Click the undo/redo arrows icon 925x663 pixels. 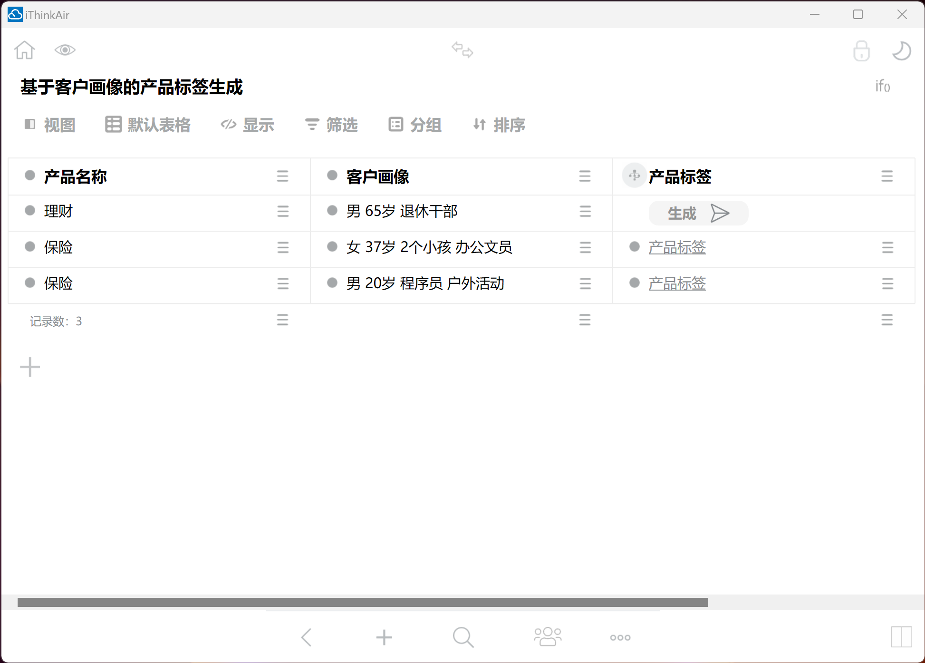tap(462, 49)
